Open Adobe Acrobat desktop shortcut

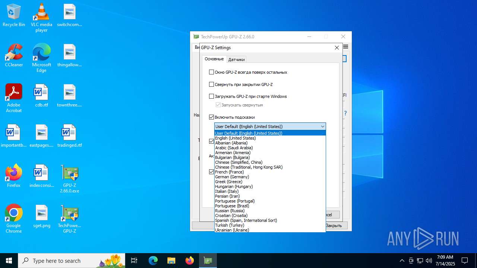(x=14, y=98)
